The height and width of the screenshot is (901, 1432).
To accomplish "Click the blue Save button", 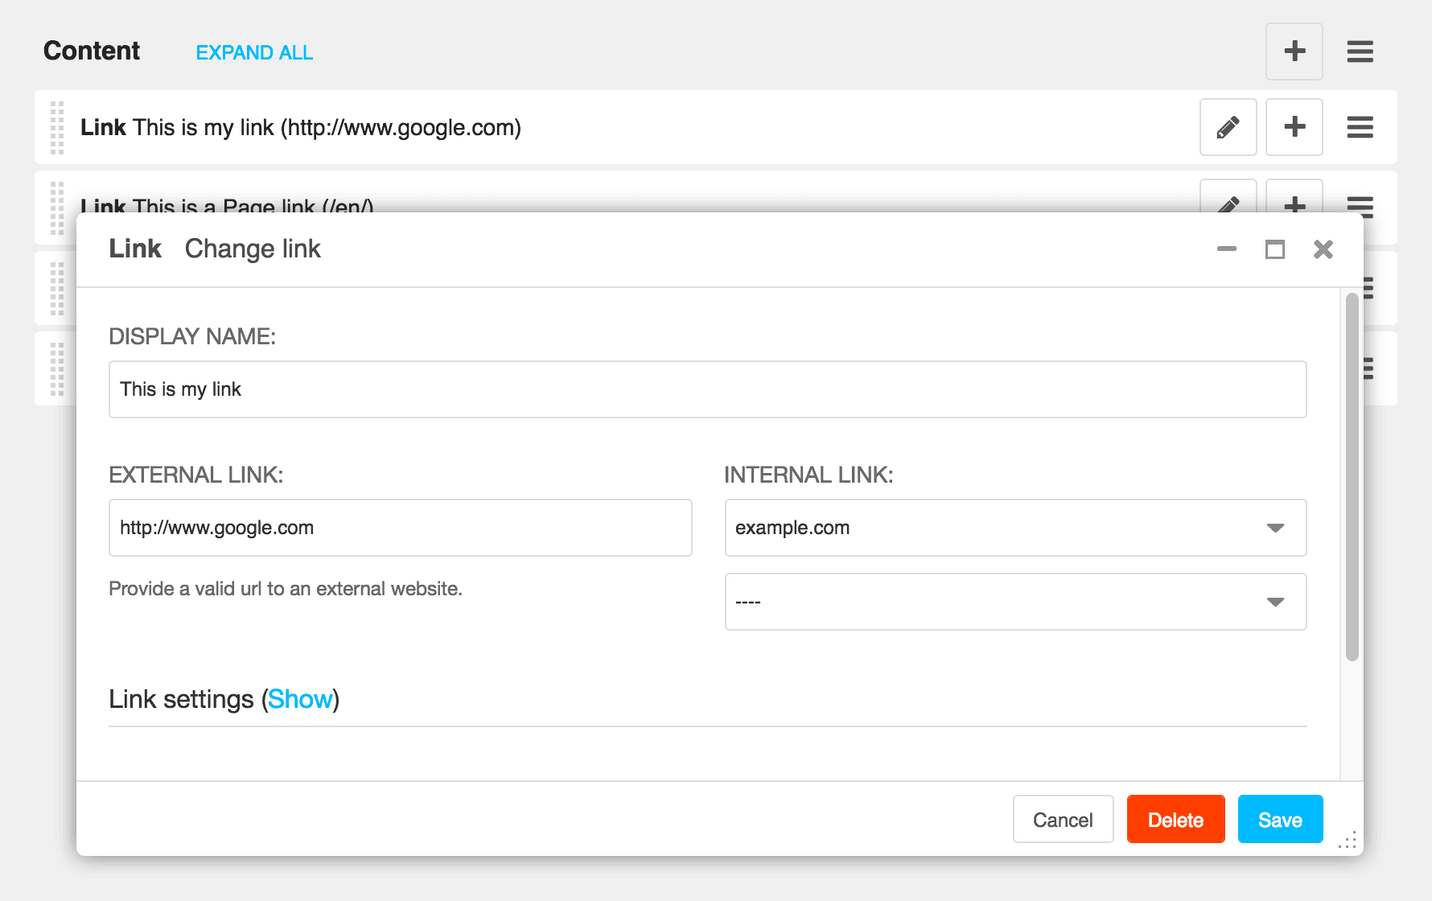I will coord(1280,820).
